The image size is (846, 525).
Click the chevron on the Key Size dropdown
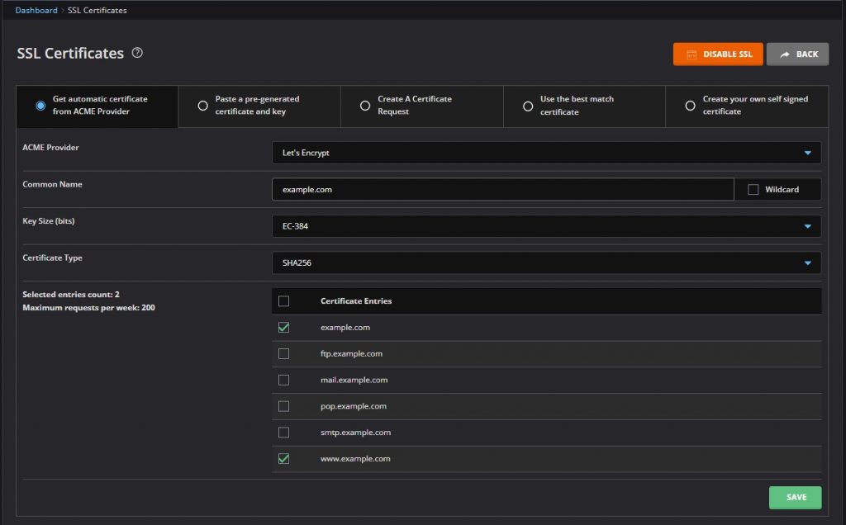tap(809, 225)
